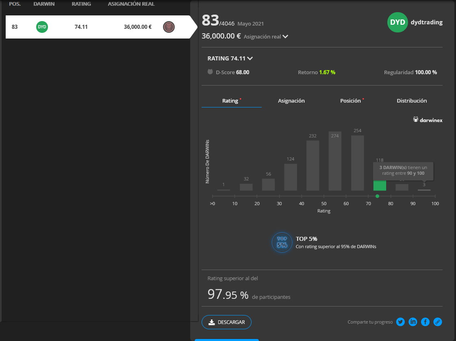Open the large DYD avatar next to dydtrading
Viewport: 456px width, 341px height.
pos(397,22)
